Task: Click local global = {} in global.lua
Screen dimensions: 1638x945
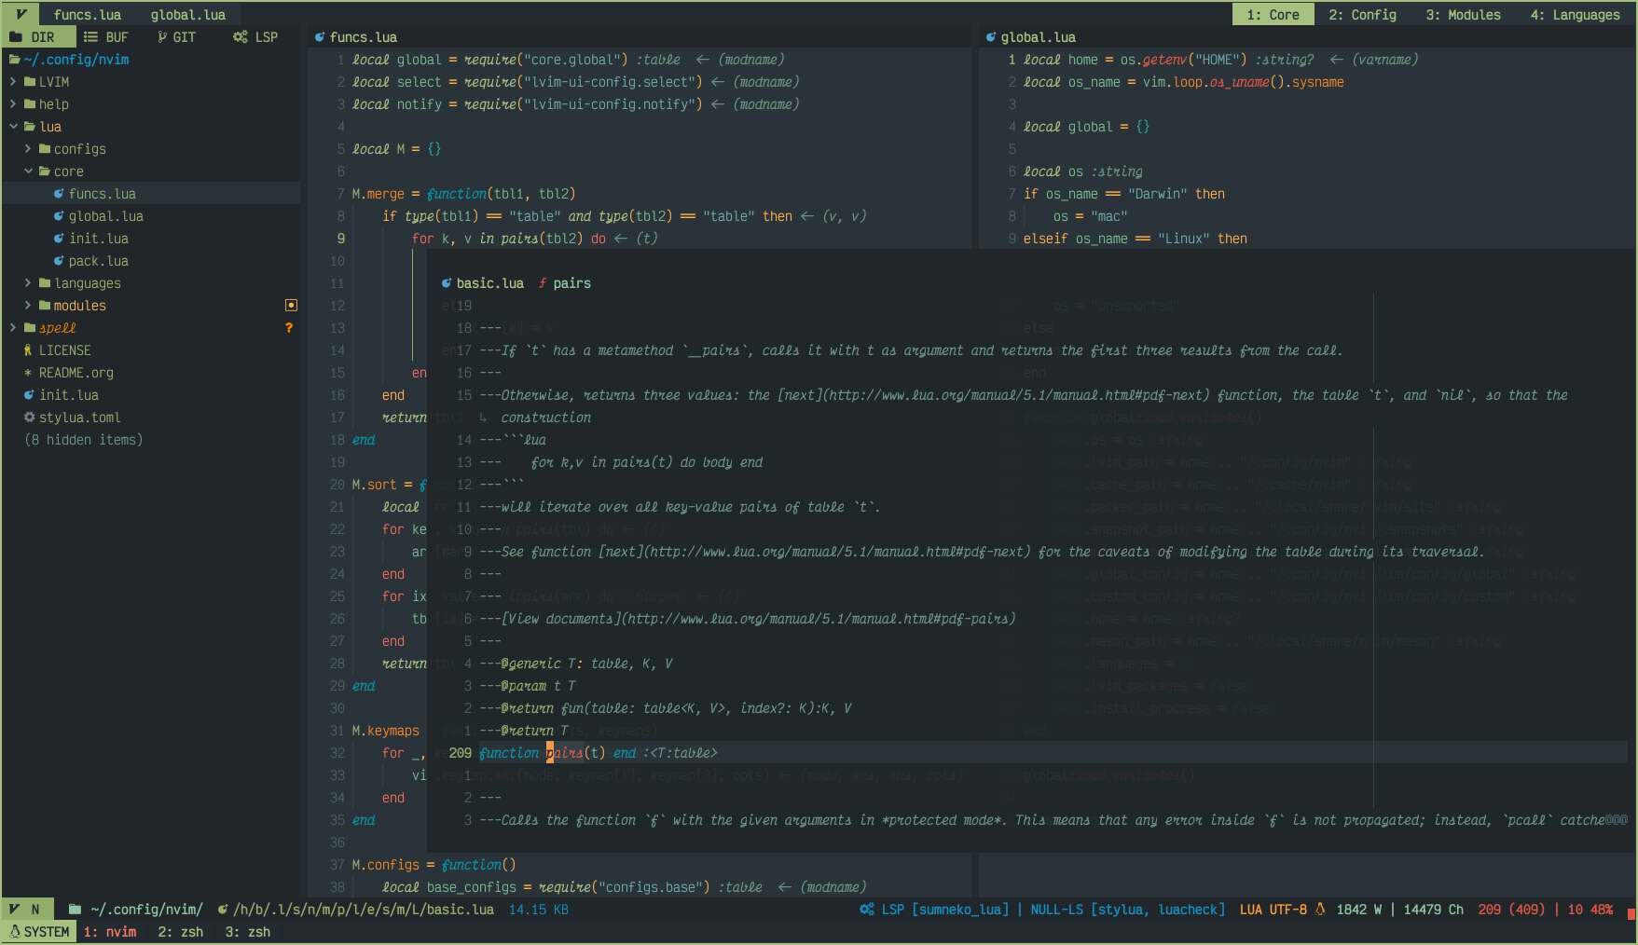Action: 1086,127
